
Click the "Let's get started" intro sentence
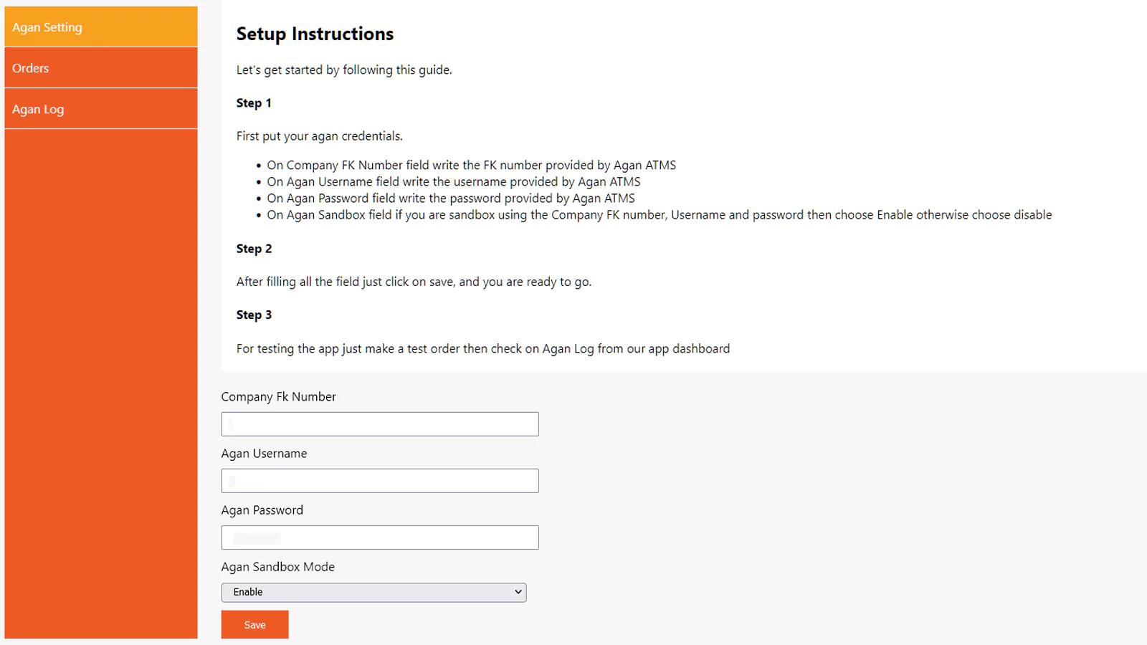(344, 70)
